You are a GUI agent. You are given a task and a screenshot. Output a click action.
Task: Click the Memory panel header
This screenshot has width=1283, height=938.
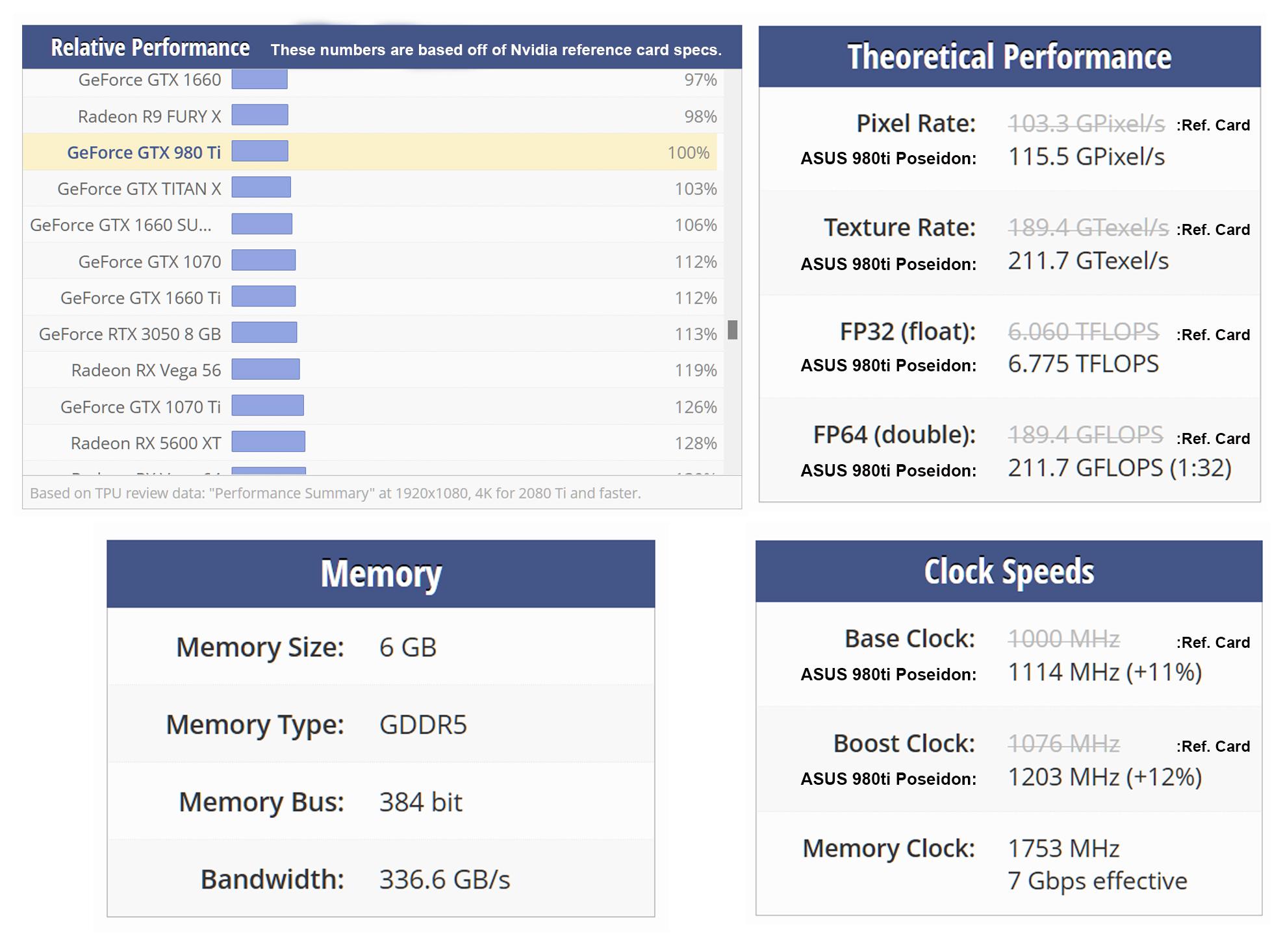(x=381, y=574)
